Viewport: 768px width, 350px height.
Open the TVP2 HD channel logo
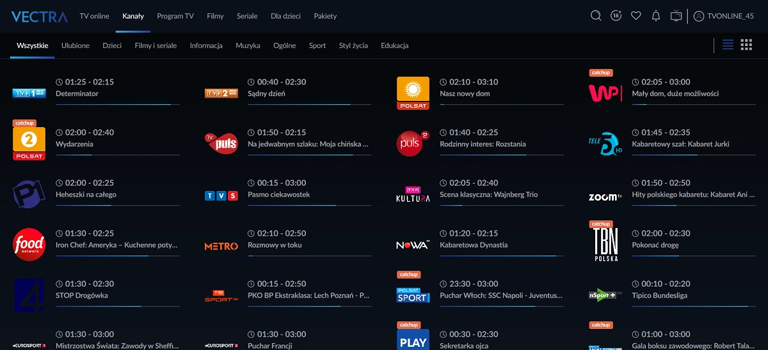click(x=221, y=93)
